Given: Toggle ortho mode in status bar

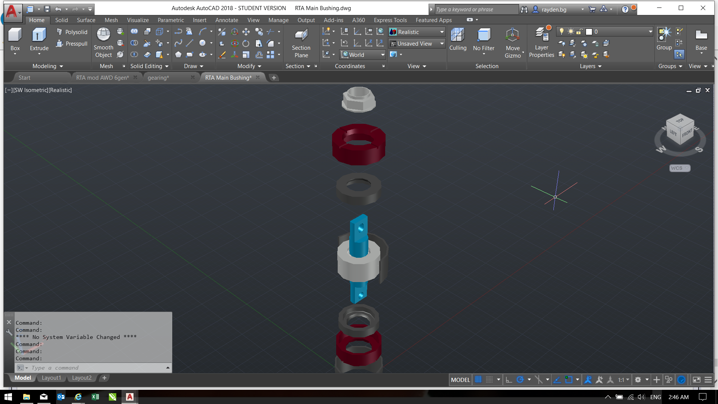Looking at the screenshot, I should point(509,380).
